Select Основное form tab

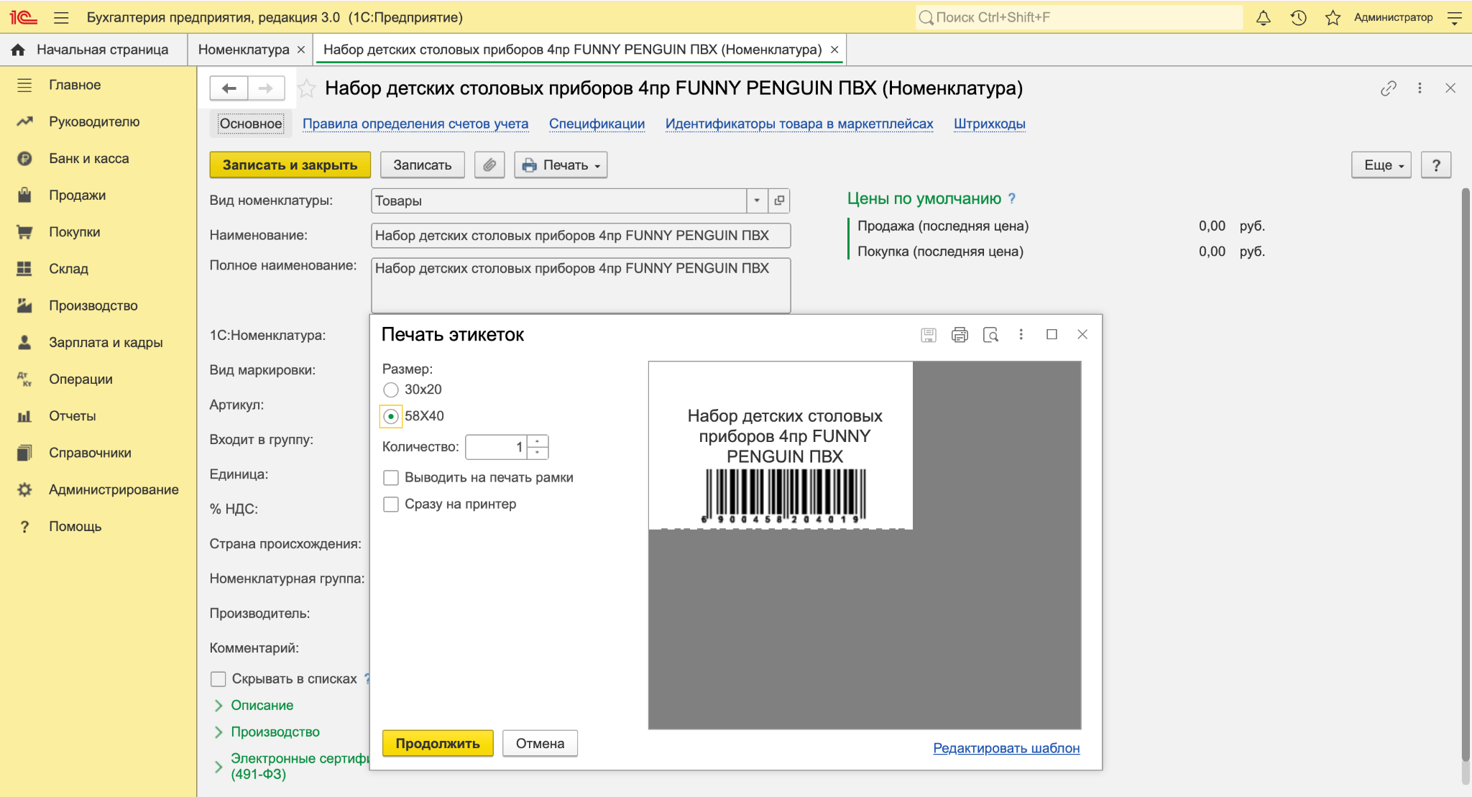click(x=251, y=124)
